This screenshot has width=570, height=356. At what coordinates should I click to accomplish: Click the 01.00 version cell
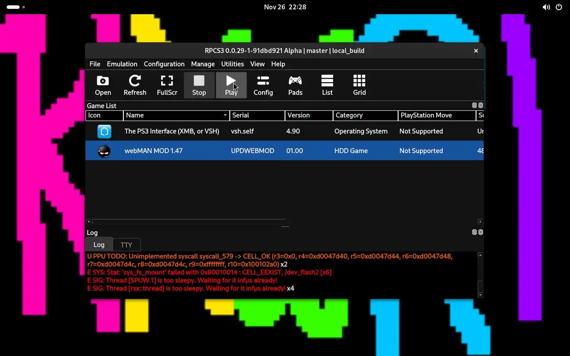coord(294,151)
